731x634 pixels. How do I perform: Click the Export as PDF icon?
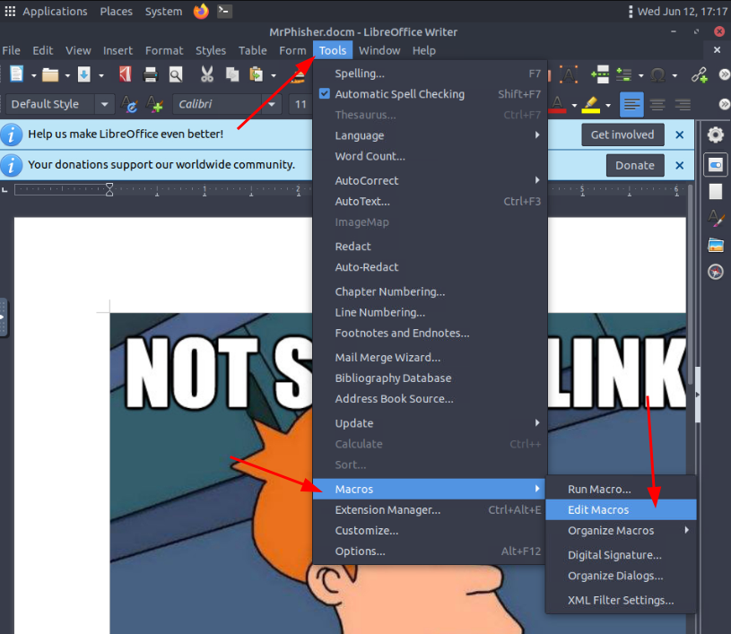click(126, 74)
